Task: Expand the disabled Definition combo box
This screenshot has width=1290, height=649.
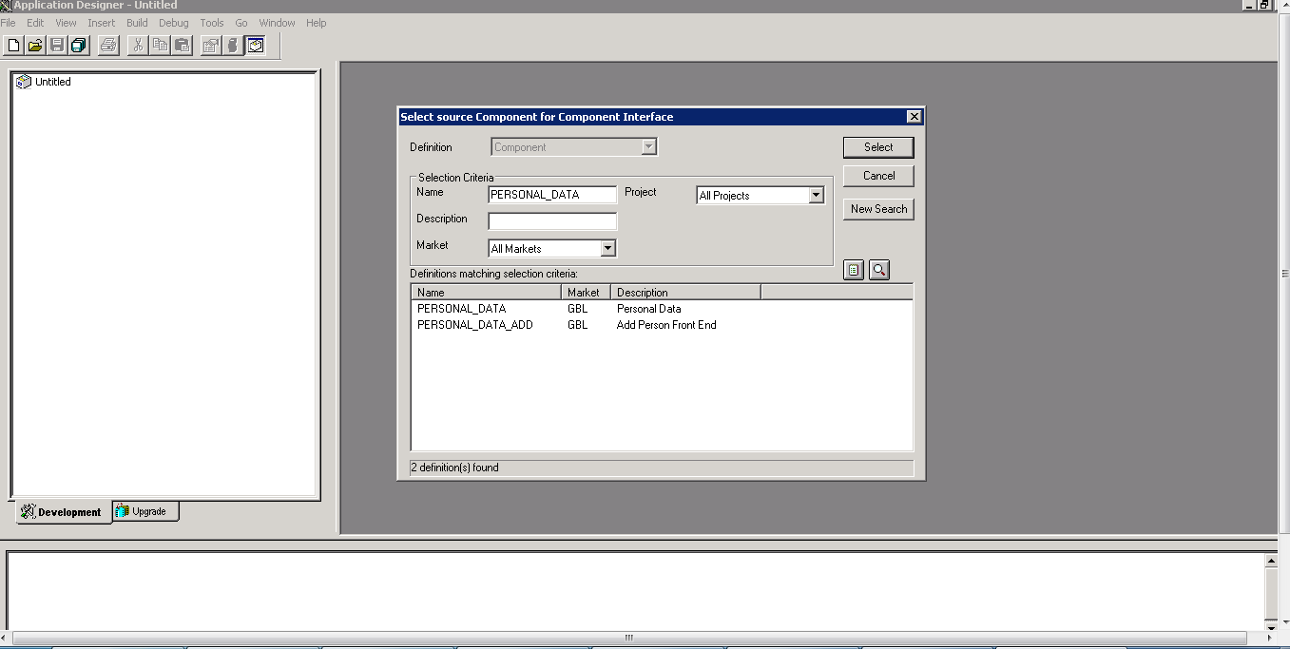Action: click(x=648, y=146)
